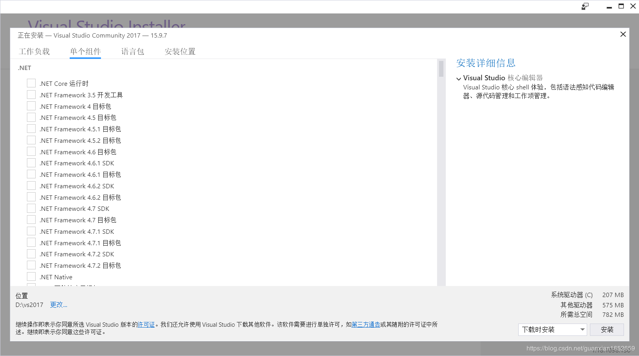Screen dimensions: 639x356
Task: Check the .NET Core 运行时 checkbox
Action: point(31,83)
